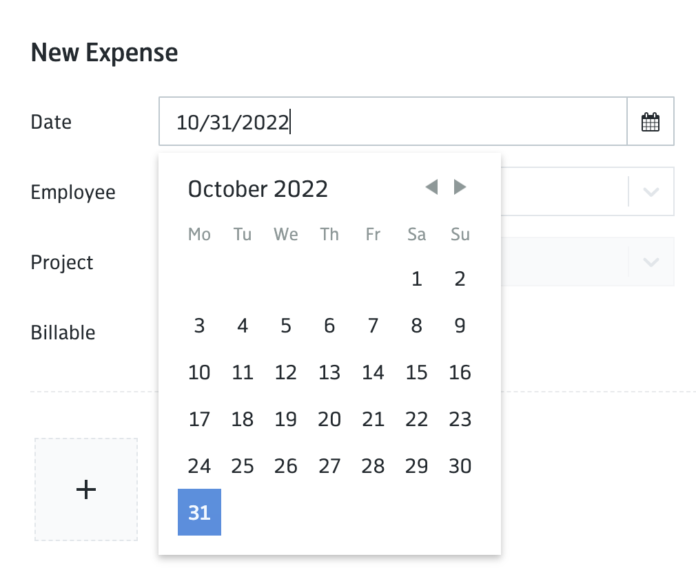Go to next month arrow
Image resolution: width=696 pixels, height=570 pixels.
[460, 187]
